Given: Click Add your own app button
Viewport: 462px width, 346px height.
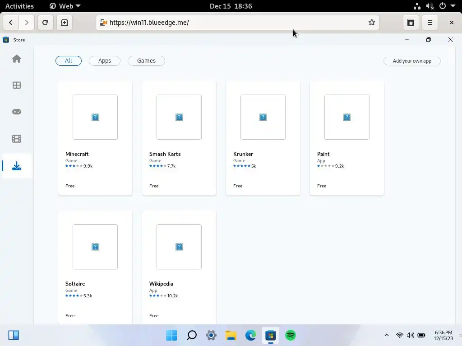Looking at the screenshot, I should tap(412, 61).
